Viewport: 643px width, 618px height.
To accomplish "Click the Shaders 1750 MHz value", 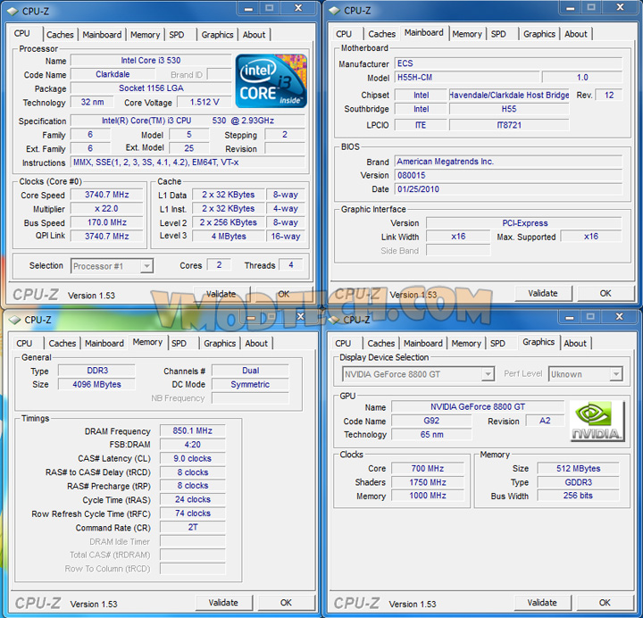I will pyautogui.click(x=428, y=482).
